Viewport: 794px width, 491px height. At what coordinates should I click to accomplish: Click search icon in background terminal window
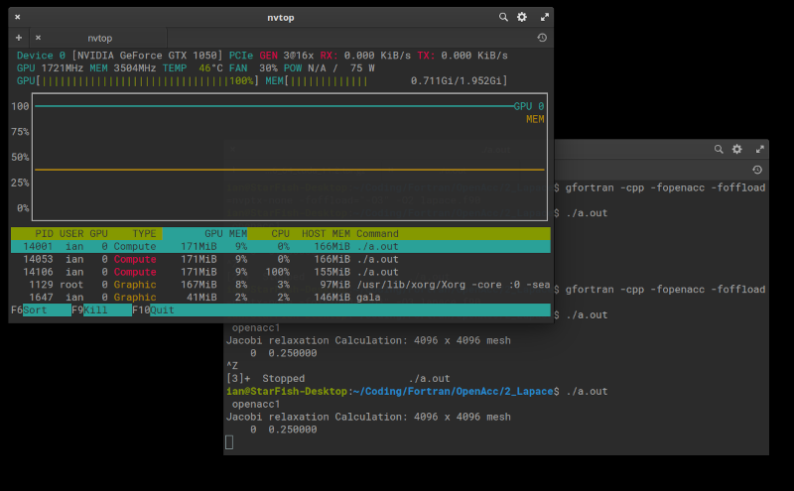click(x=719, y=149)
